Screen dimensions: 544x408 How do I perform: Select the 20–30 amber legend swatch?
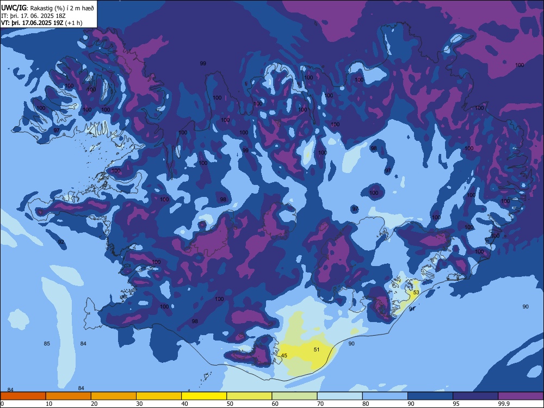coord(114,396)
